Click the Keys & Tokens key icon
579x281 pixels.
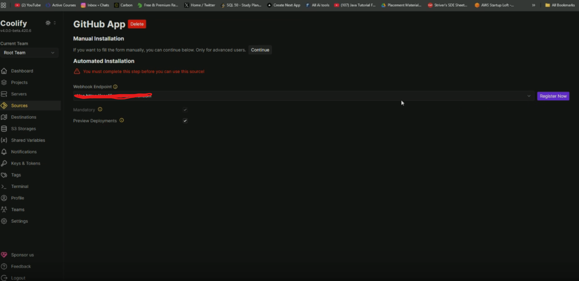click(4, 163)
